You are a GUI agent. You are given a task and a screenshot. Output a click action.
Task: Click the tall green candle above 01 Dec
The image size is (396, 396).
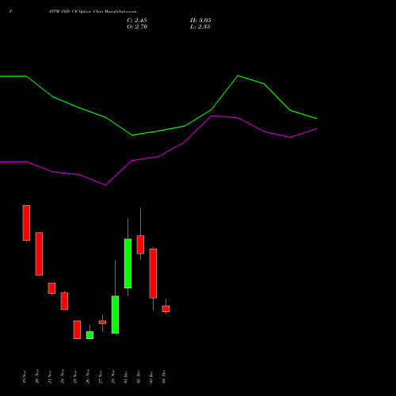128,263
